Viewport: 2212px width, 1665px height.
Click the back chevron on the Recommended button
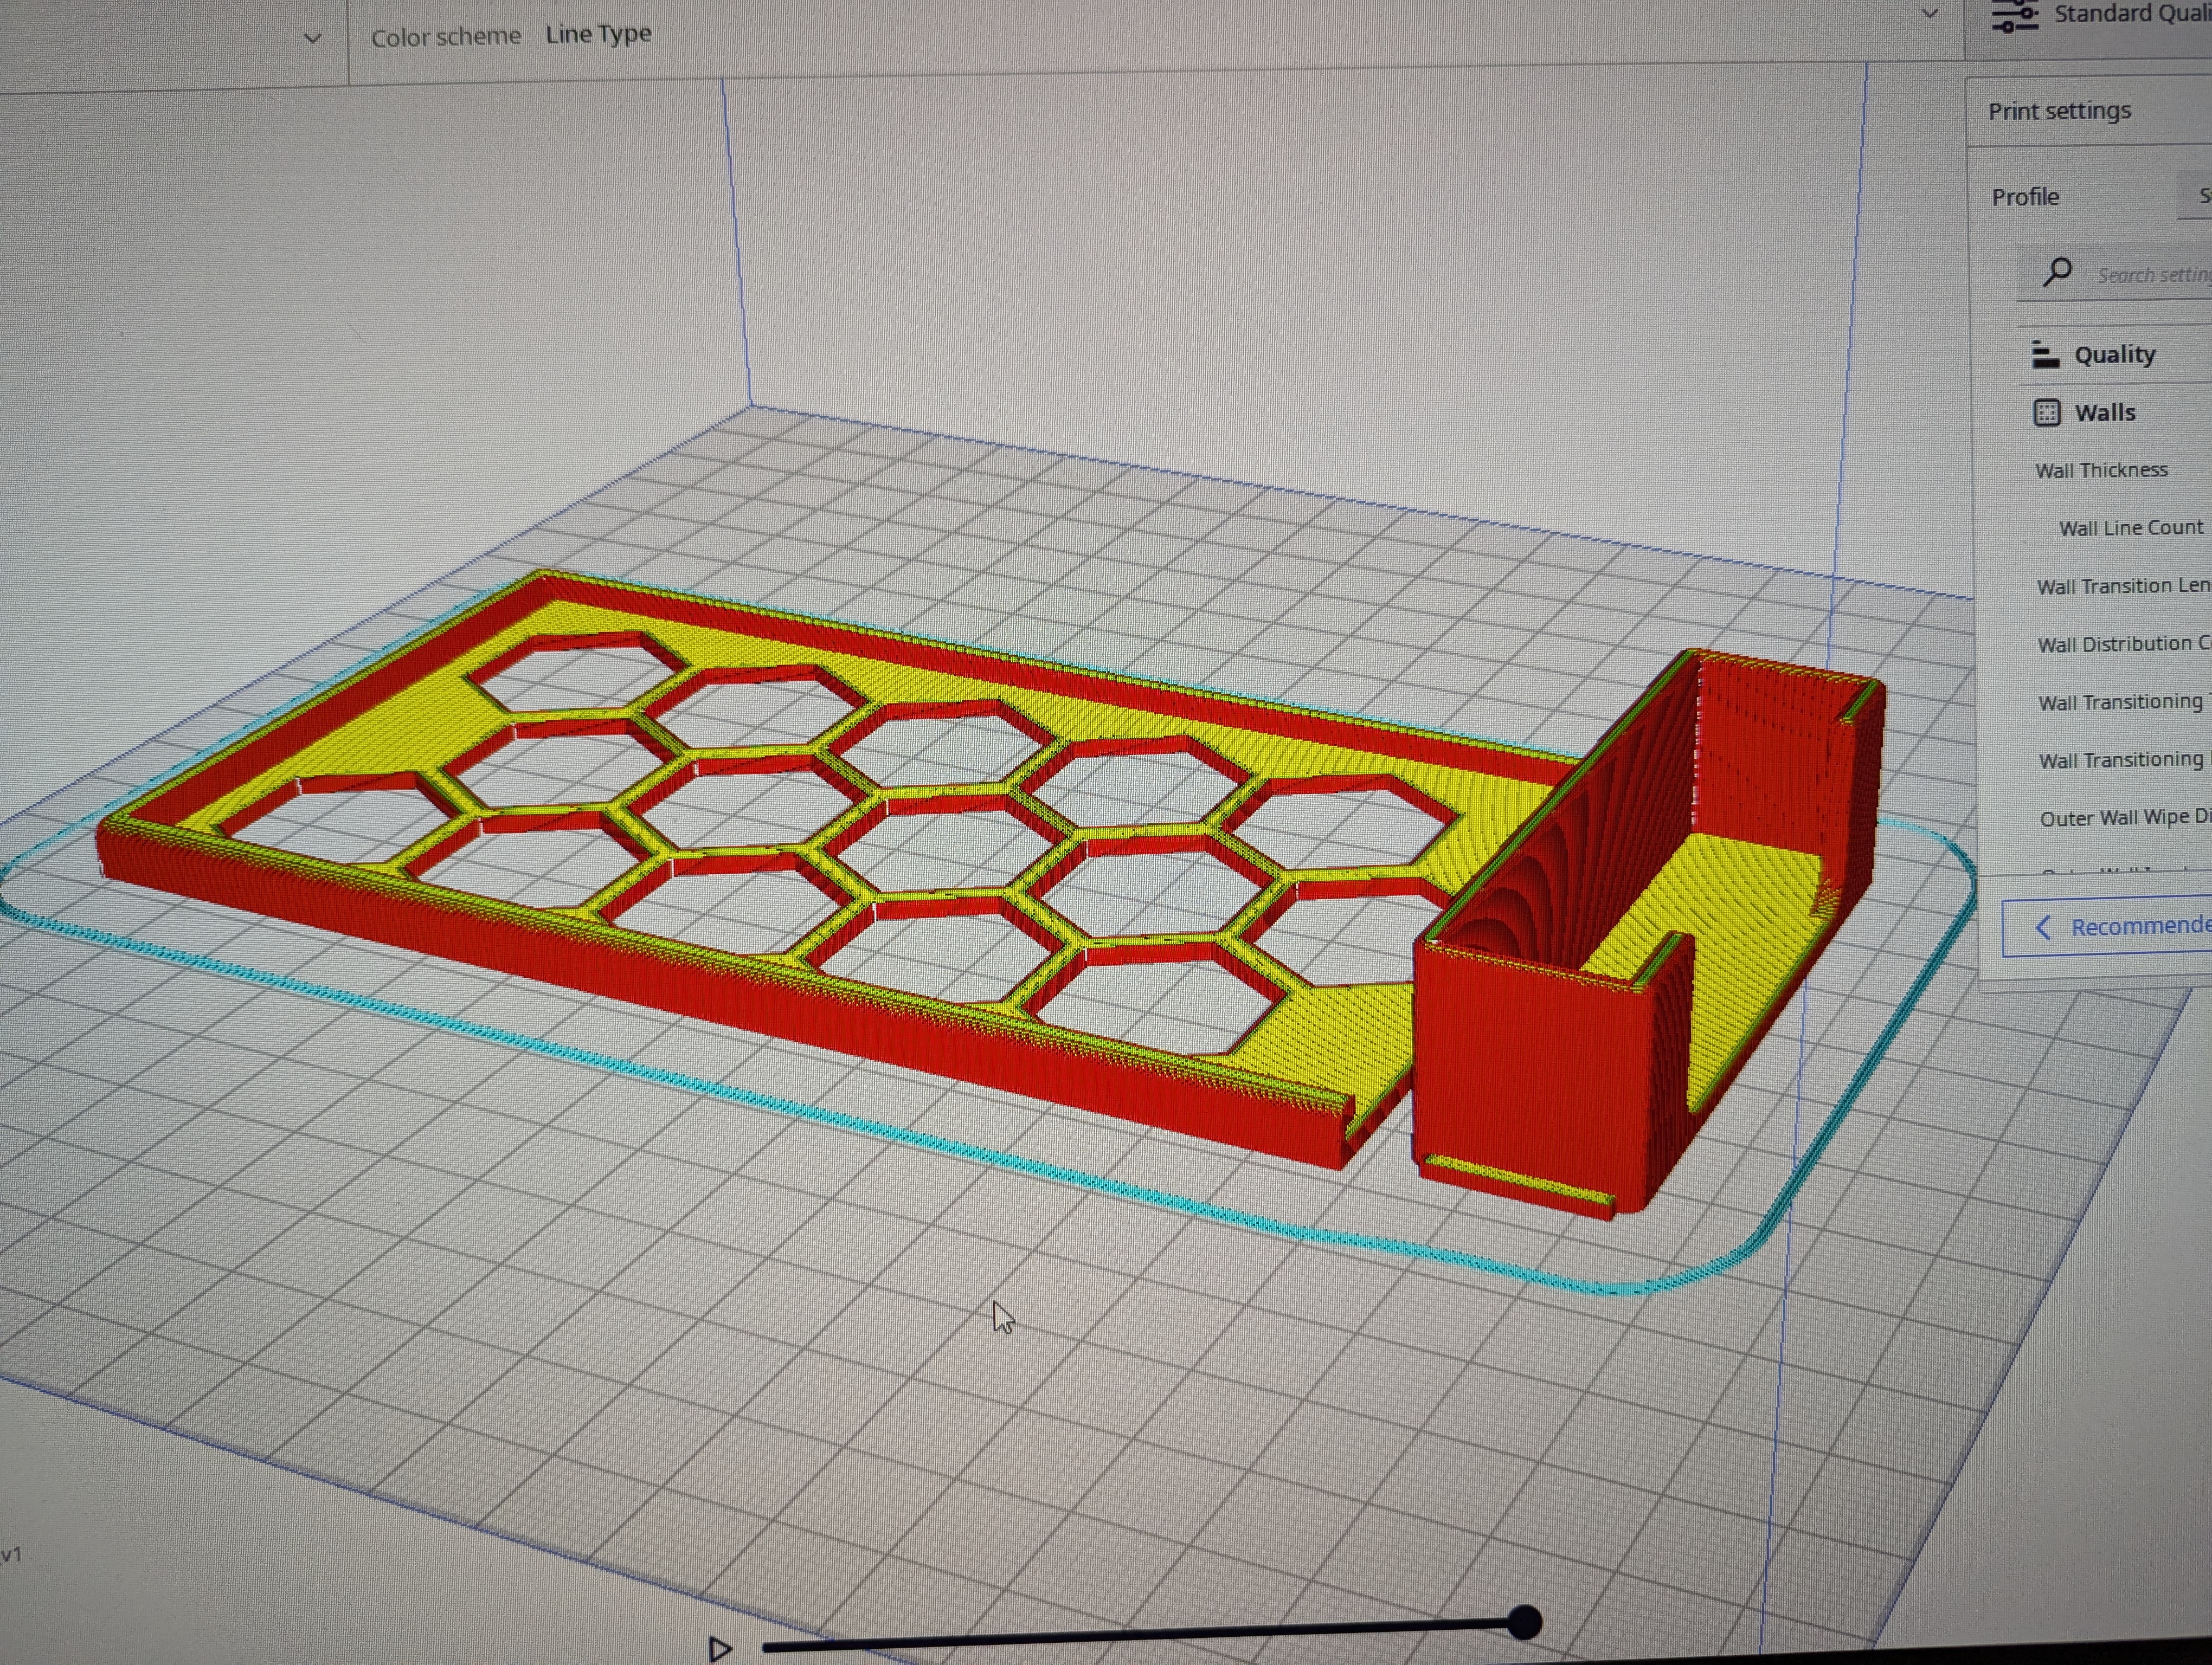[2043, 927]
